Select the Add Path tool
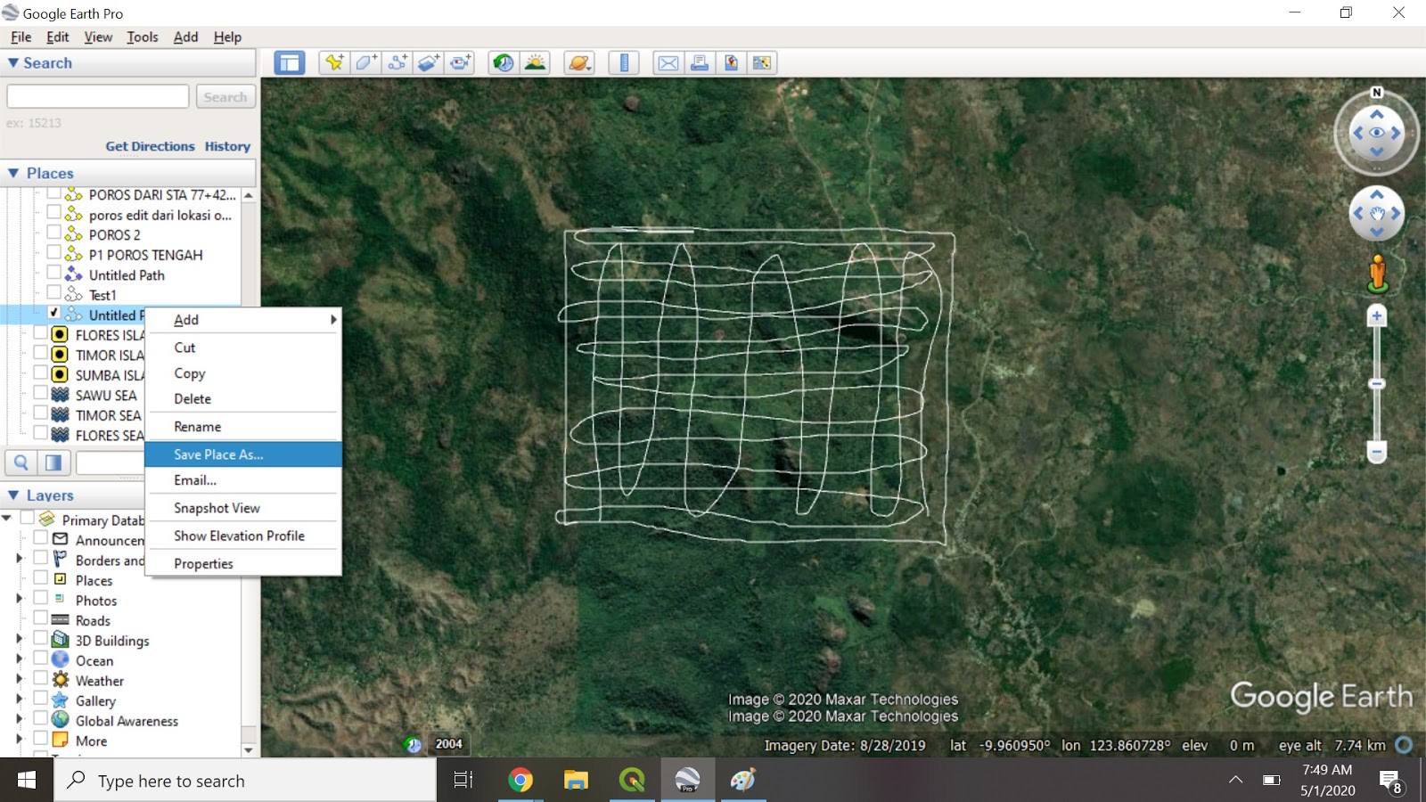Image resolution: width=1426 pixels, height=802 pixels. [398, 62]
